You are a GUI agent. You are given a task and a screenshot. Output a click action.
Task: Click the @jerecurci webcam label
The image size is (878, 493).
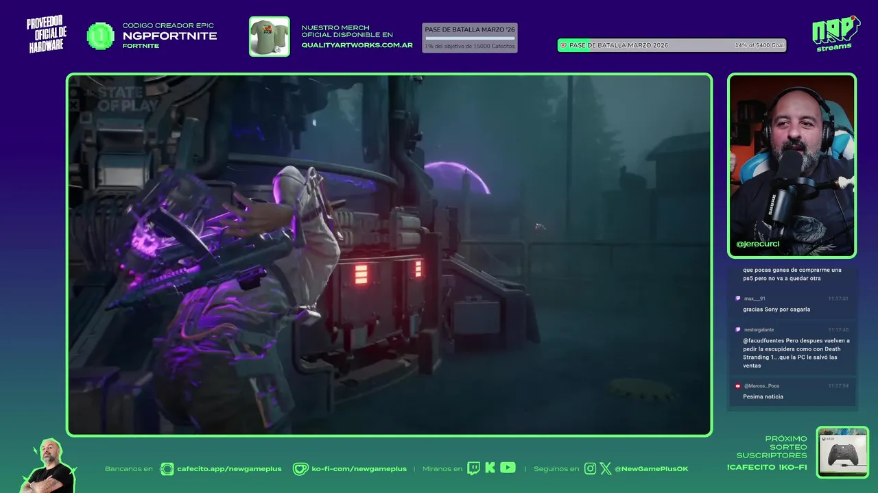(x=758, y=244)
